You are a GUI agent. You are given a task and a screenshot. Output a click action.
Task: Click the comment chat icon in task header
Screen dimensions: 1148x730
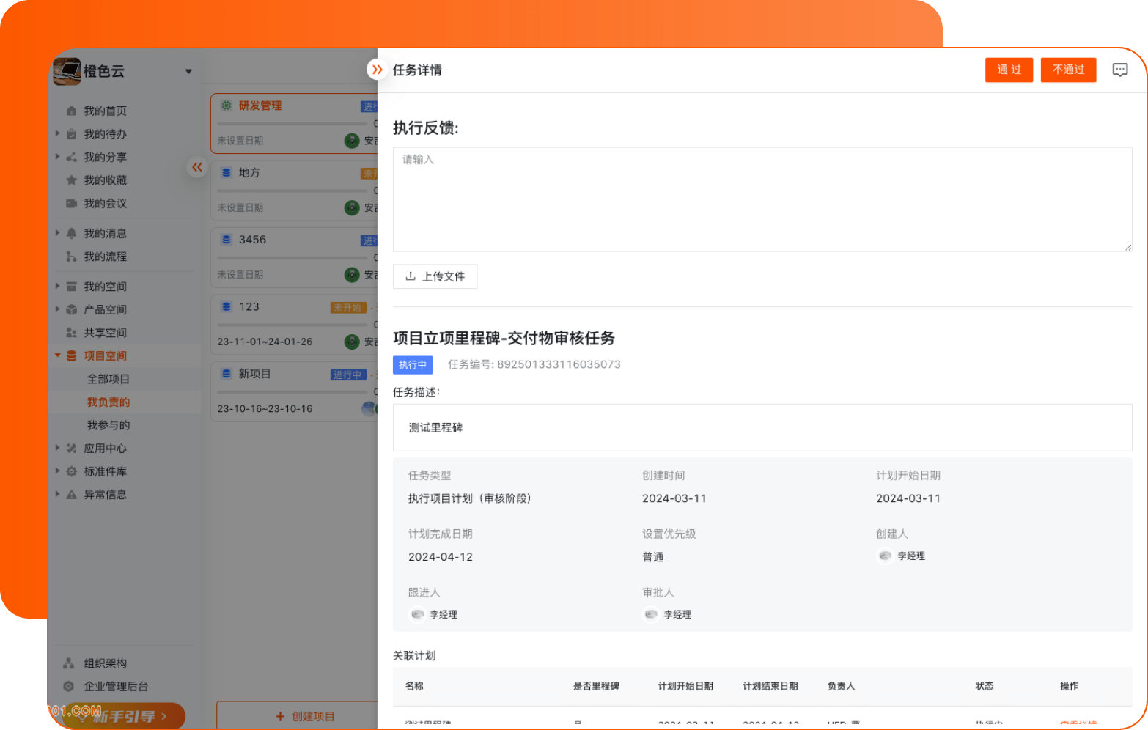tap(1119, 70)
